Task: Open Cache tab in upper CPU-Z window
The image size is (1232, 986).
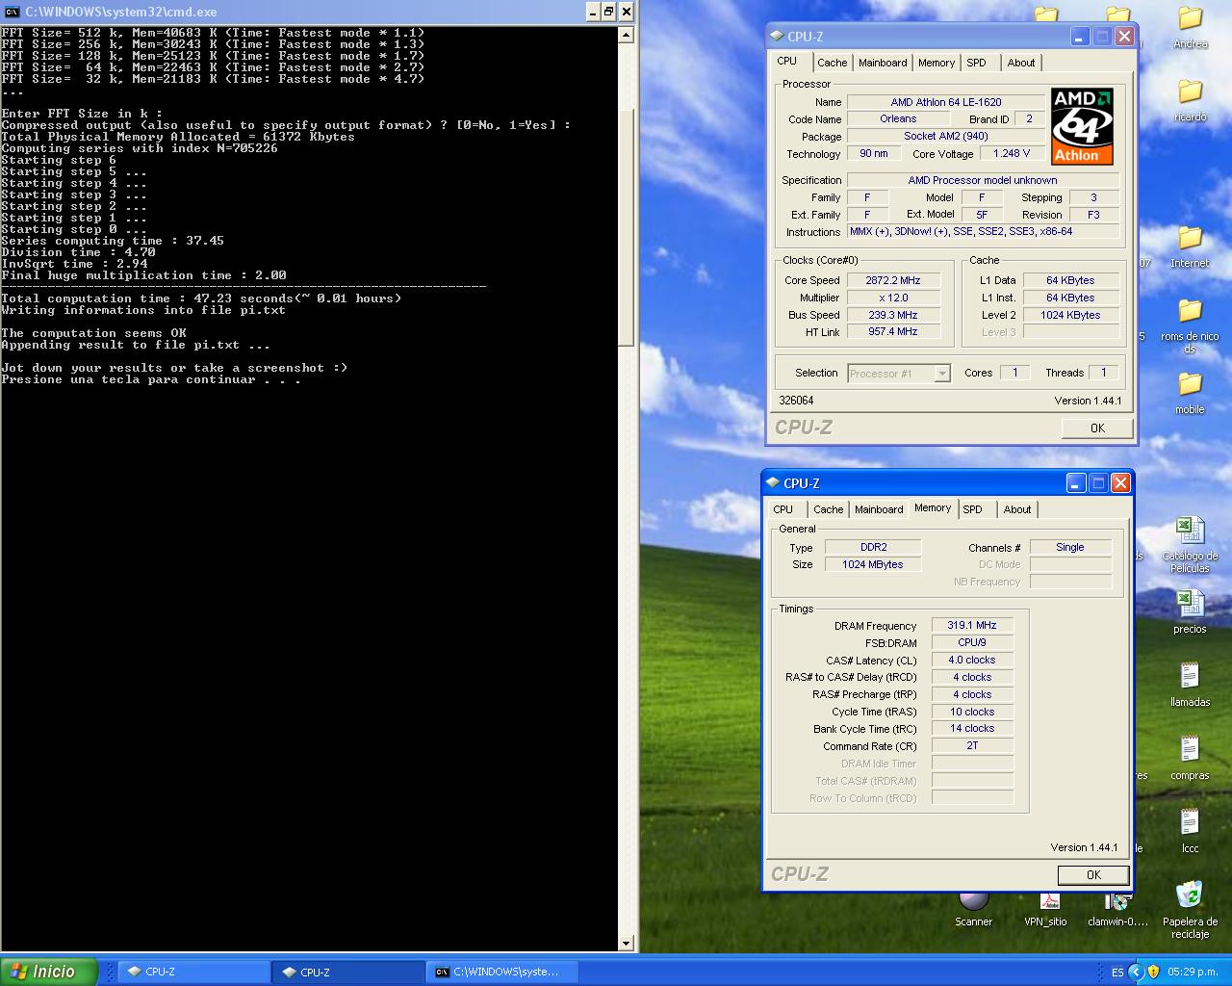Action: [833, 63]
